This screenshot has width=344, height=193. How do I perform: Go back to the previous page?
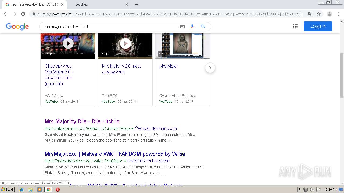click(x=6, y=14)
